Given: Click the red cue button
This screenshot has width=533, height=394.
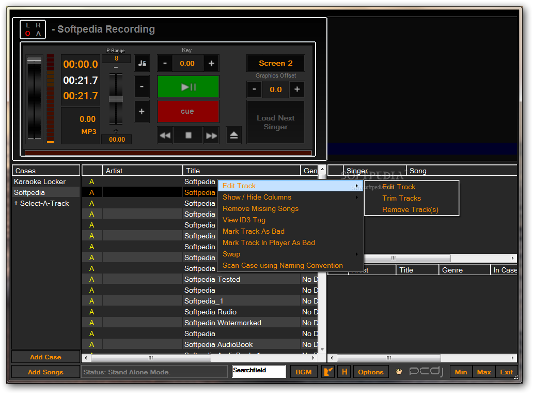Looking at the screenshot, I should point(188,111).
